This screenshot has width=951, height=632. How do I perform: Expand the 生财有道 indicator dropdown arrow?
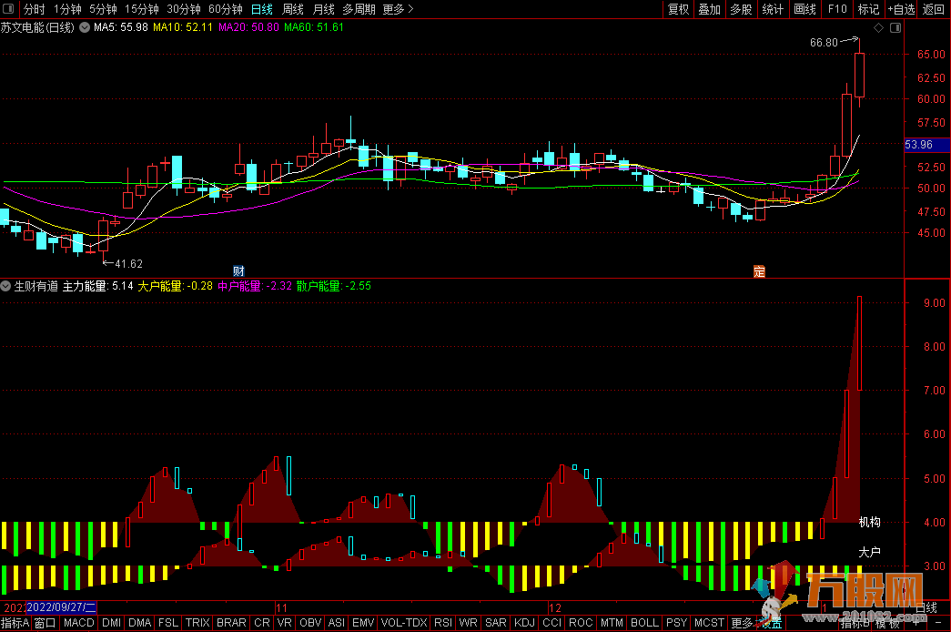(6, 286)
